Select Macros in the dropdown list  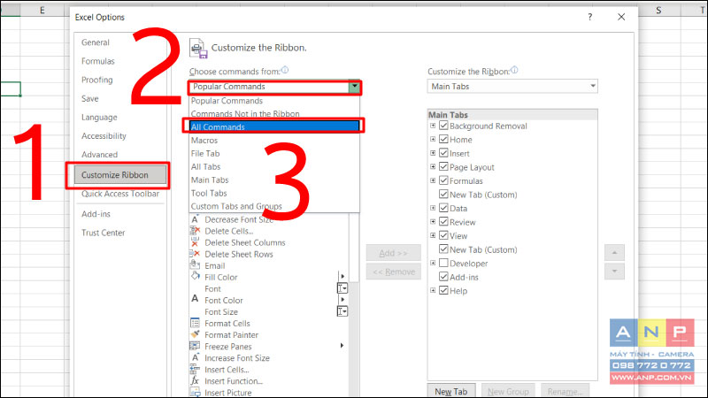(274, 141)
